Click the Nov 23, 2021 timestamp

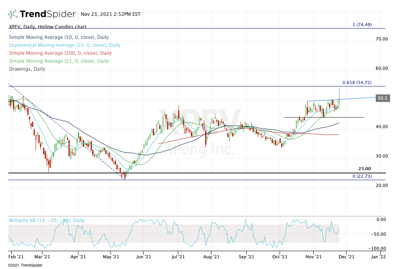coord(110,14)
